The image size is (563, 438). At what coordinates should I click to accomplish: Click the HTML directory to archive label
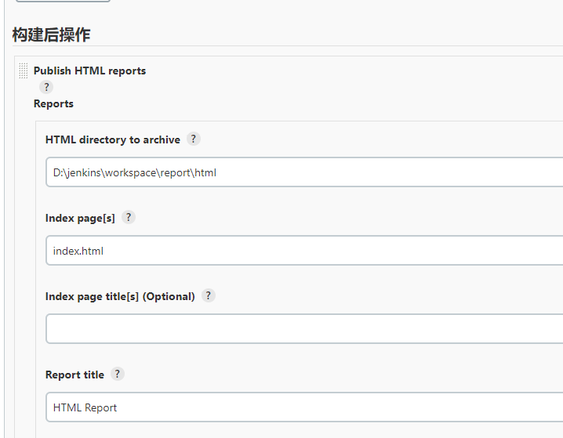tap(113, 139)
